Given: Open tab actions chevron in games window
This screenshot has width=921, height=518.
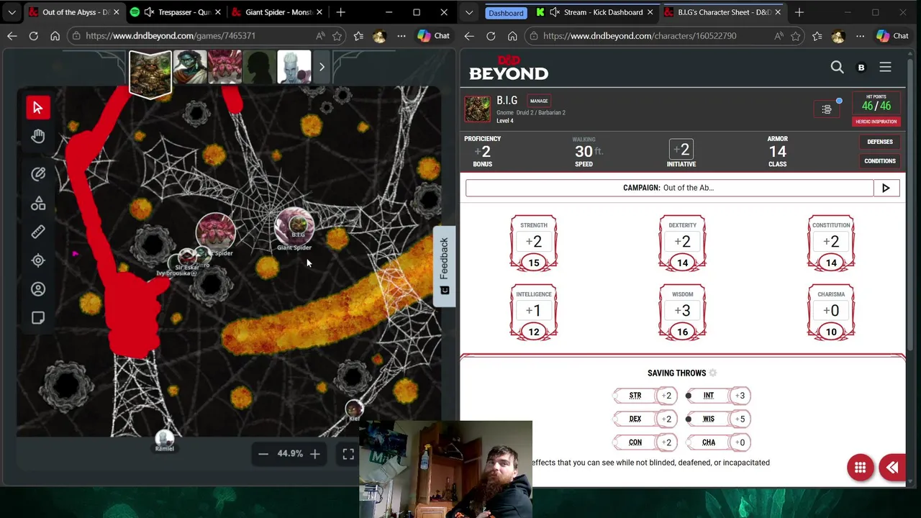Looking at the screenshot, I should pos(12,12).
